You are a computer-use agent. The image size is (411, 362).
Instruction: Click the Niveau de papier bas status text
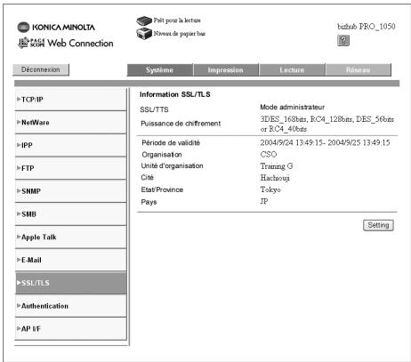coord(180,34)
